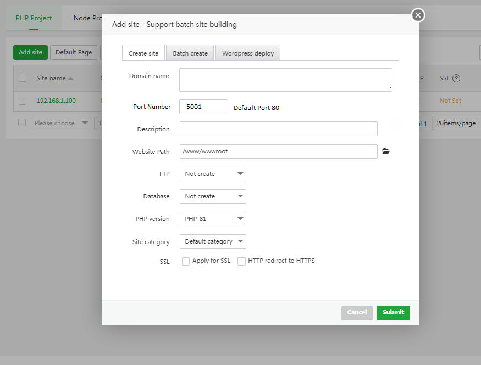481x365 pixels.
Task: Switch to the Batch create tab
Action: point(190,53)
